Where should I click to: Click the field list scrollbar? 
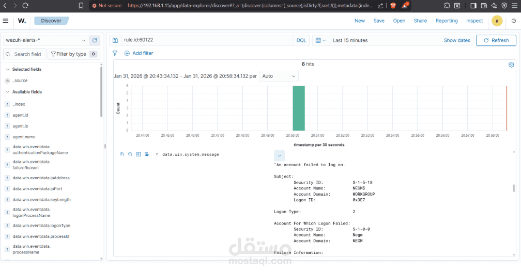tap(101, 91)
